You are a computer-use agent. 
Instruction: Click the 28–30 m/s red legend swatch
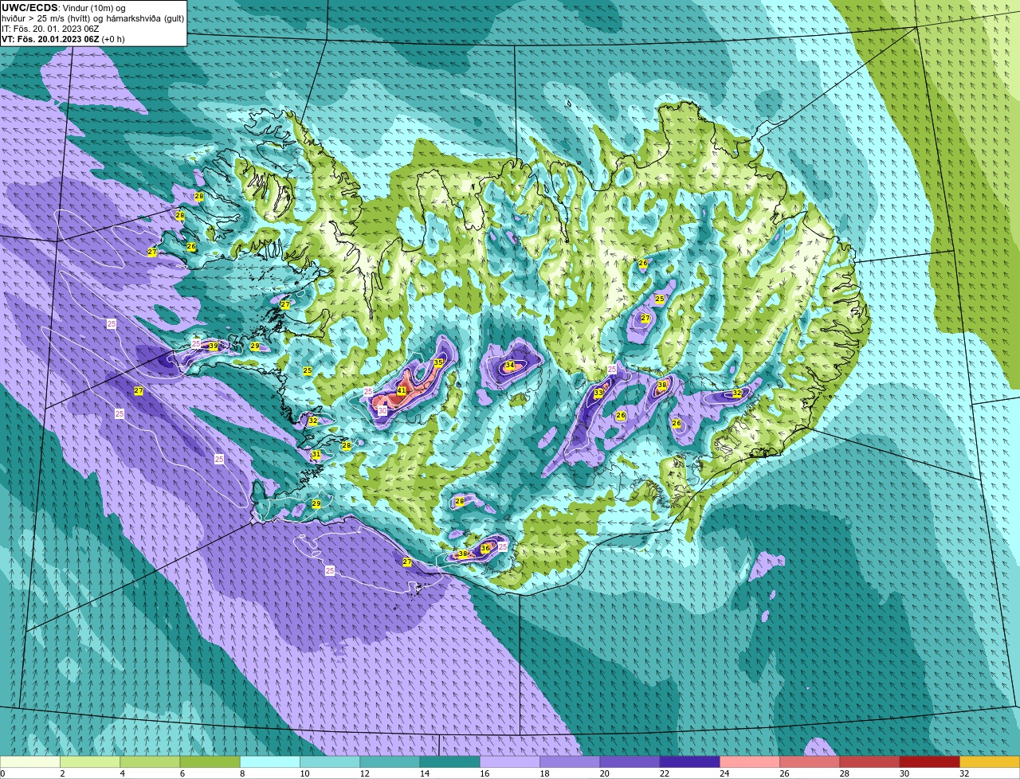pyautogui.click(x=869, y=761)
